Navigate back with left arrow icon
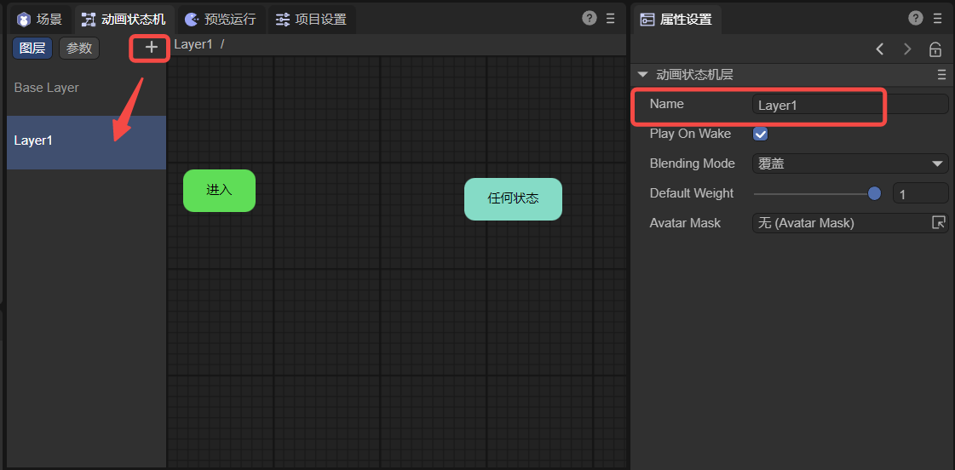The height and width of the screenshot is (470, 955). point(880,49)
